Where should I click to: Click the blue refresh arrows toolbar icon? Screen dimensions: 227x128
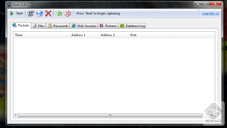coord(39,13)
